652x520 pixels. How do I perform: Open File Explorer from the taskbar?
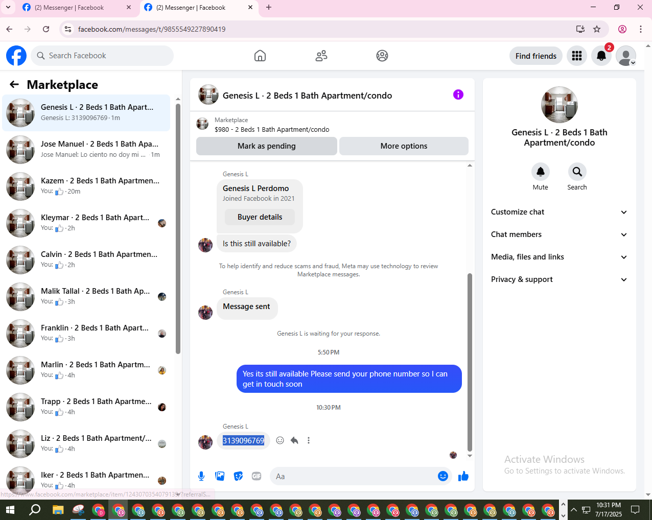pos(58,510)
